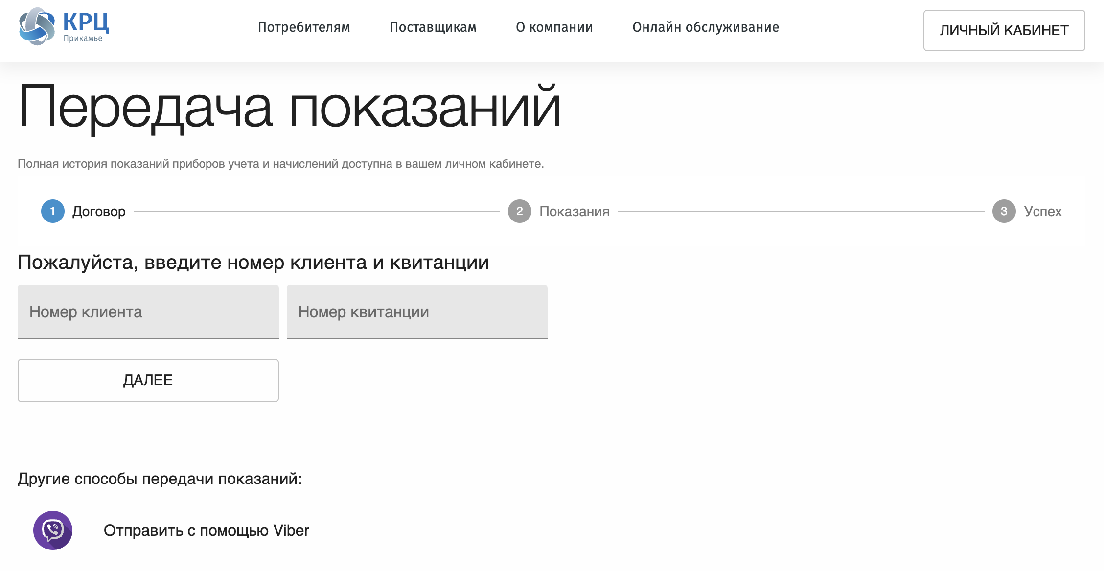1104x571 pixels.
Task: Open the О компании menu
Action: click(554, 27)
